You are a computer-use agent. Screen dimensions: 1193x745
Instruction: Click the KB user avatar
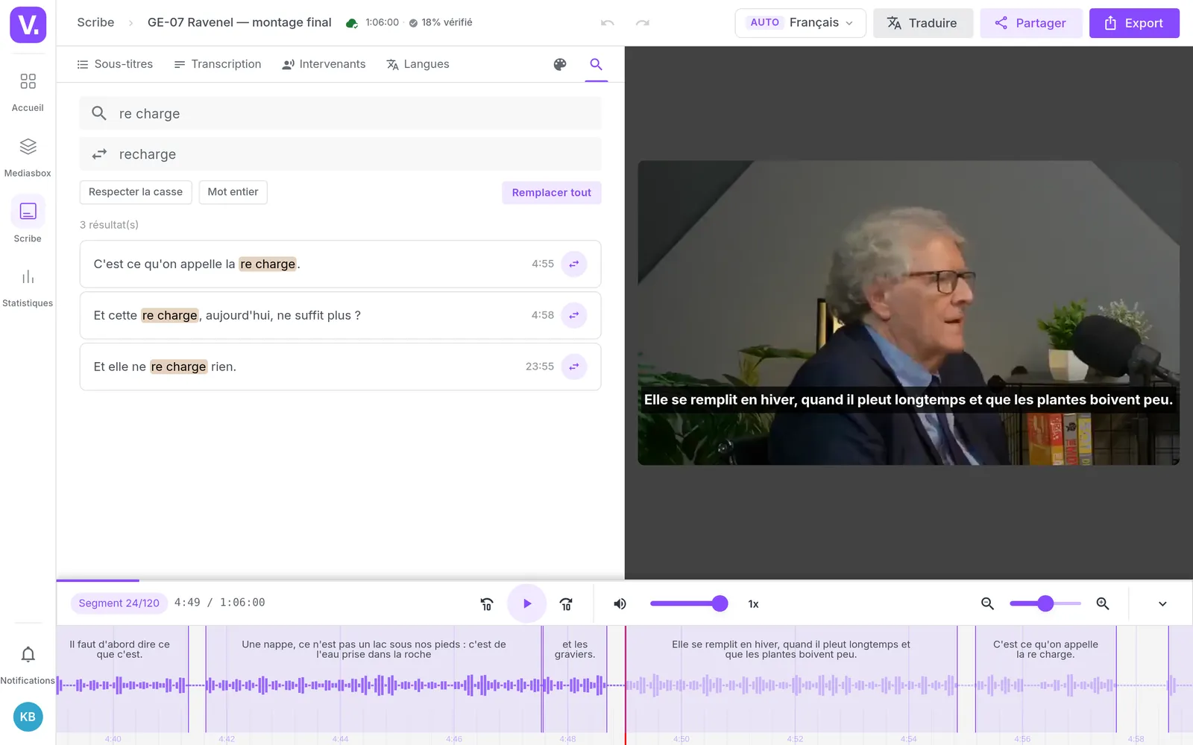click(x=28, y=717)
